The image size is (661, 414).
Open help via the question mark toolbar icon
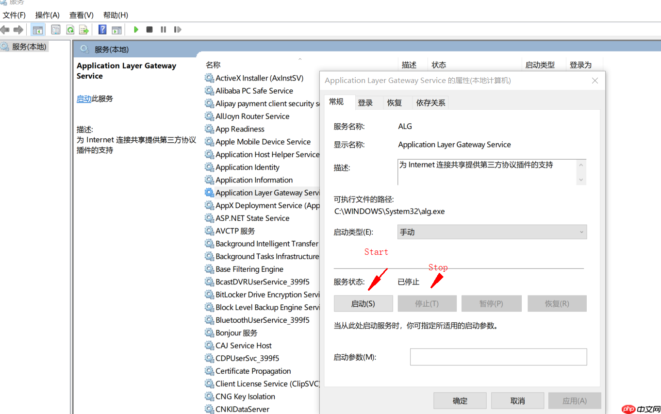pyautogui.click(x=102, y=30)
